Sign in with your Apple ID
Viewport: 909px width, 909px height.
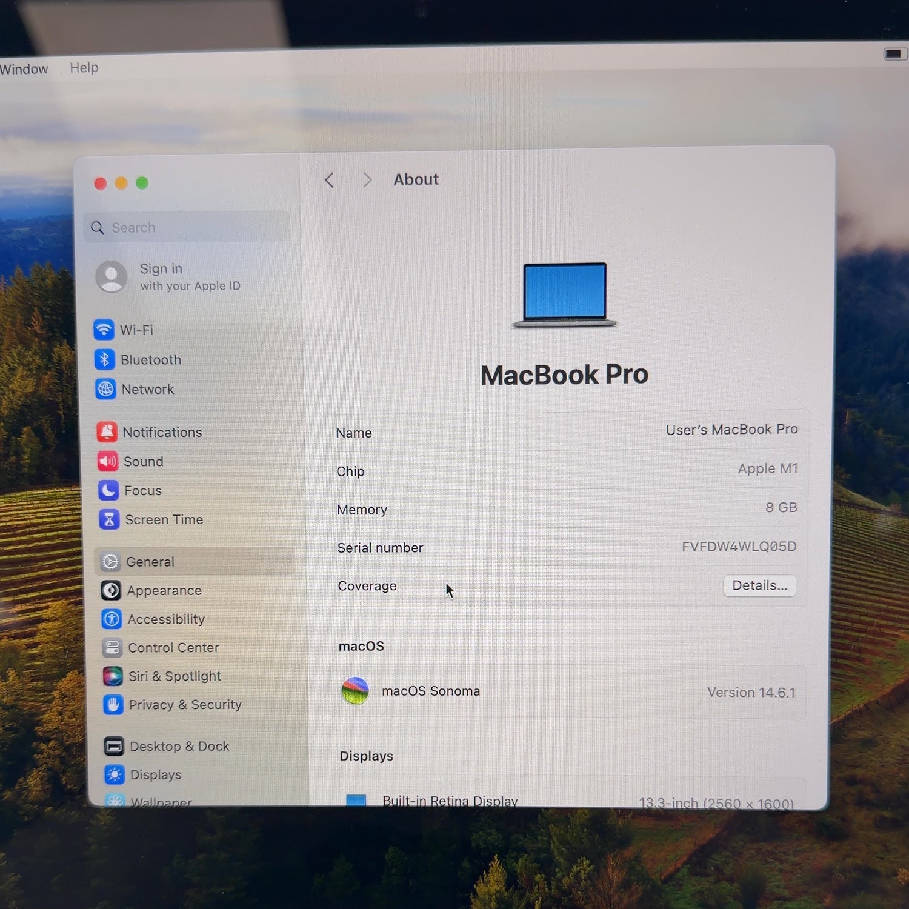coord(170,276)
